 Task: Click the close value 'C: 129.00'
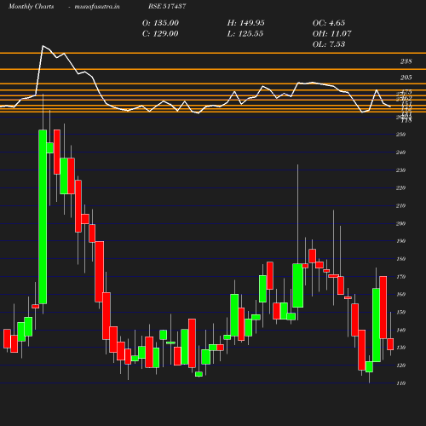click(x=160, y=34)
